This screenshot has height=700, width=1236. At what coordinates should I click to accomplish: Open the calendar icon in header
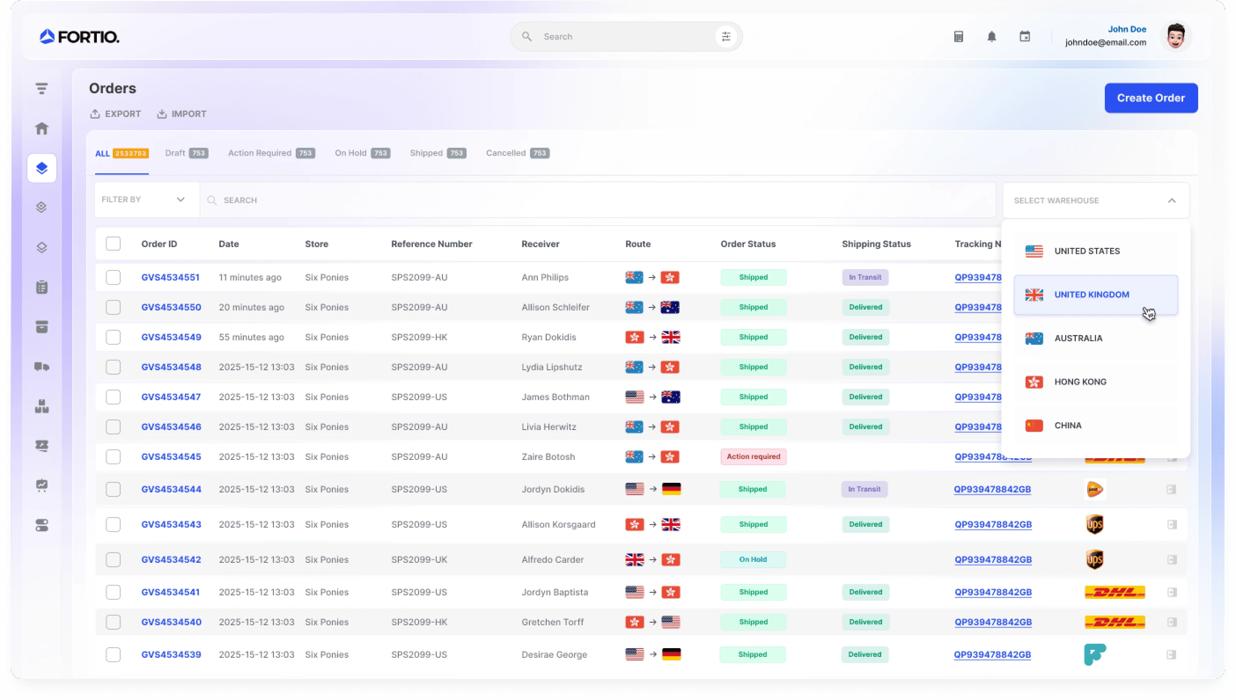point(1025,36)
